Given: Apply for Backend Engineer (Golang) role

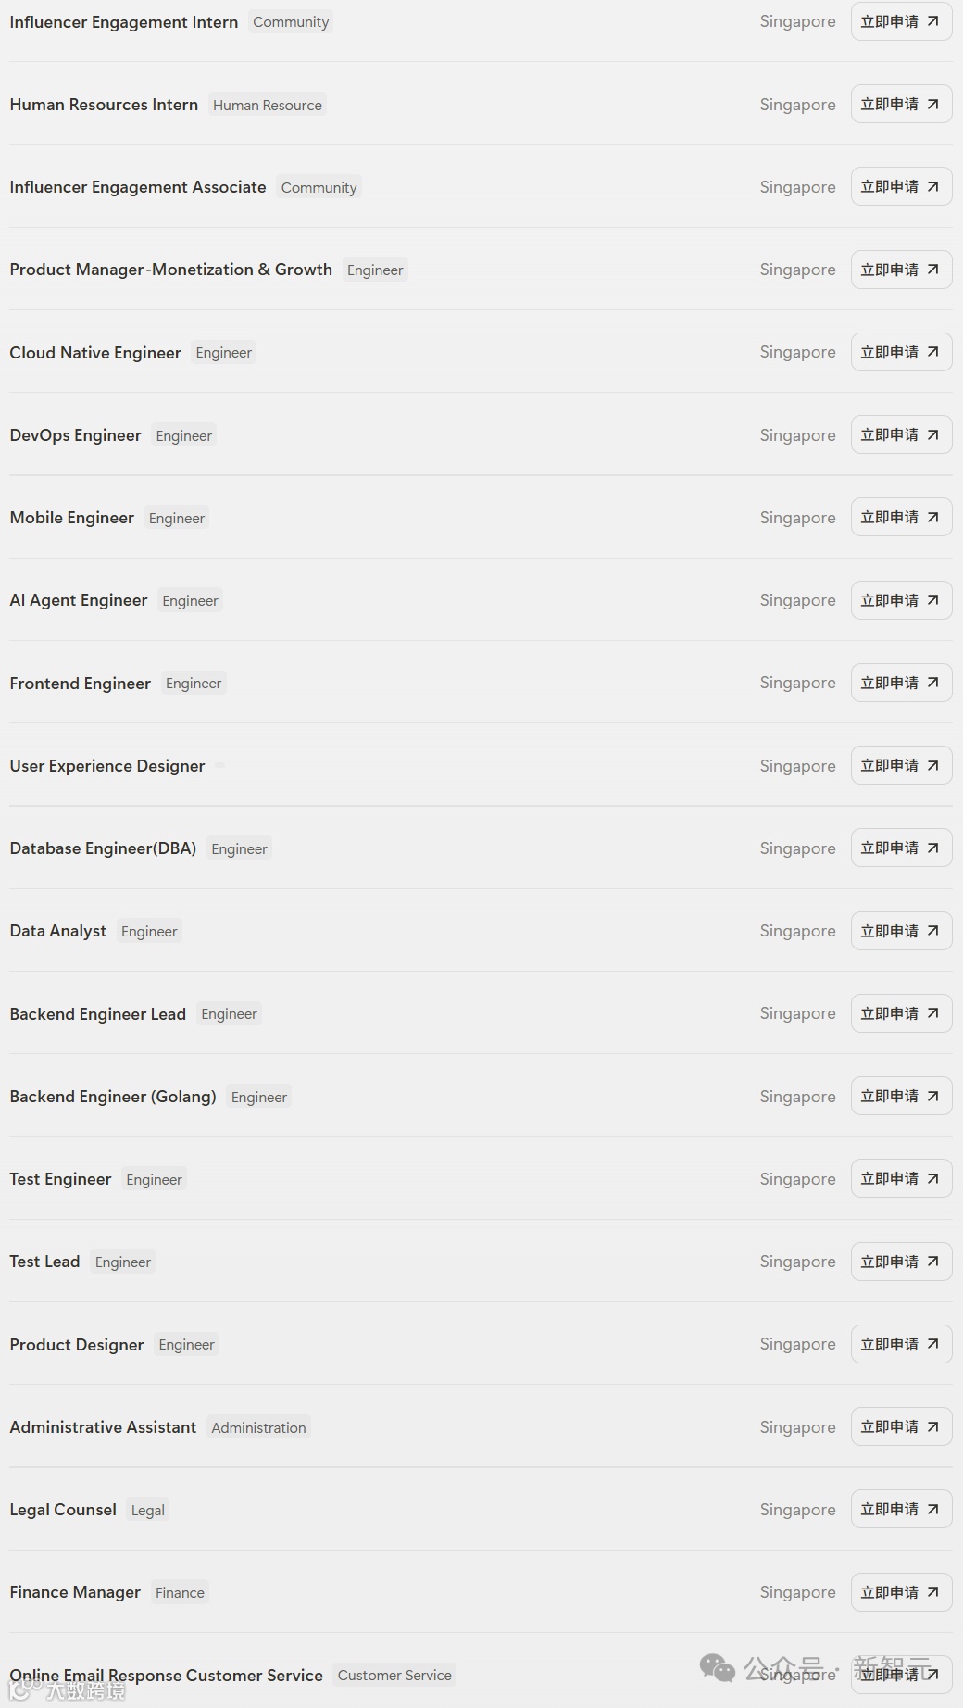Looking at the screenshot, I should [x=901, y=1096].
